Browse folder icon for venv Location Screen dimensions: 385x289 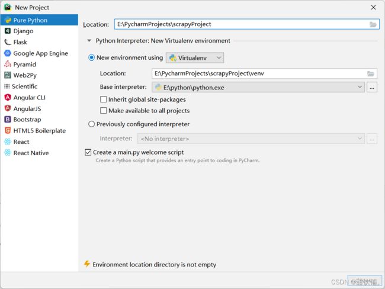[371, 73]
